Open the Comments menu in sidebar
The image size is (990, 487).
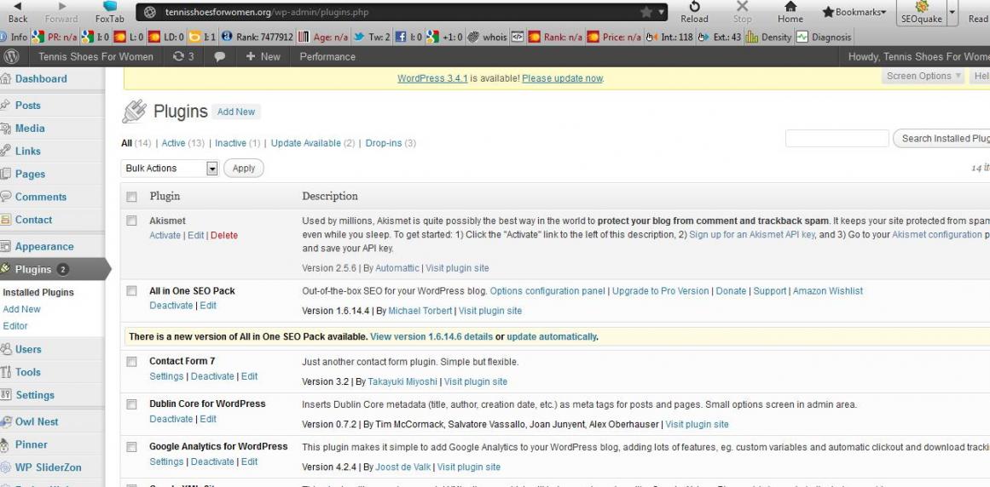pos(40,197)
